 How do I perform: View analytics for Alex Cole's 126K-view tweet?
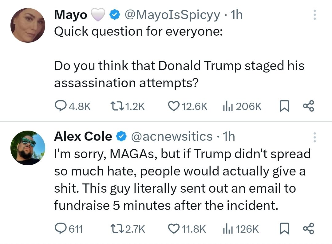pyautogui.click(x=227, y=229)
